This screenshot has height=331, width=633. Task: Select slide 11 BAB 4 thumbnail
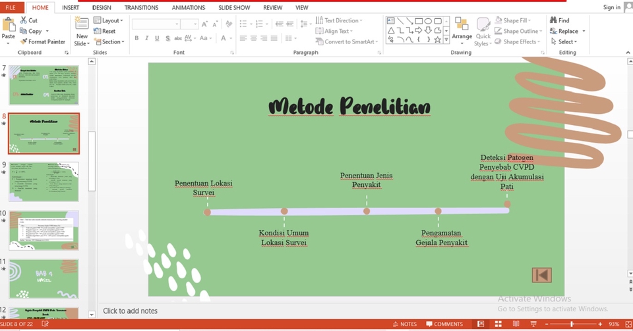44,278
